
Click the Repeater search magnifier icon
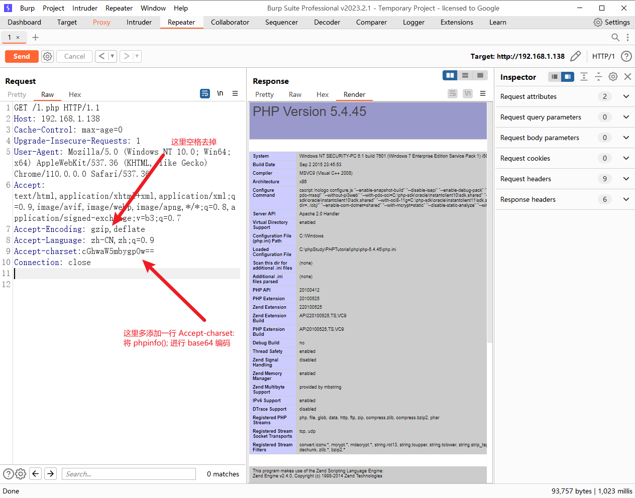point(615,37)
